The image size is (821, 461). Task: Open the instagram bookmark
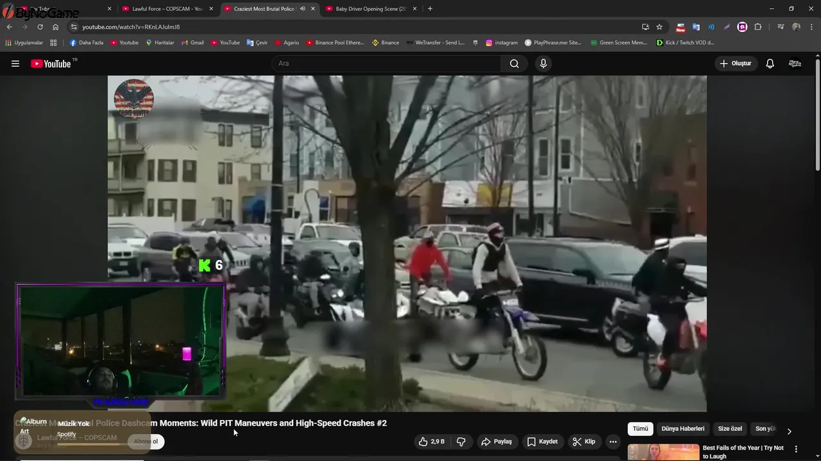pyautogui.click(x=502, y=43)
